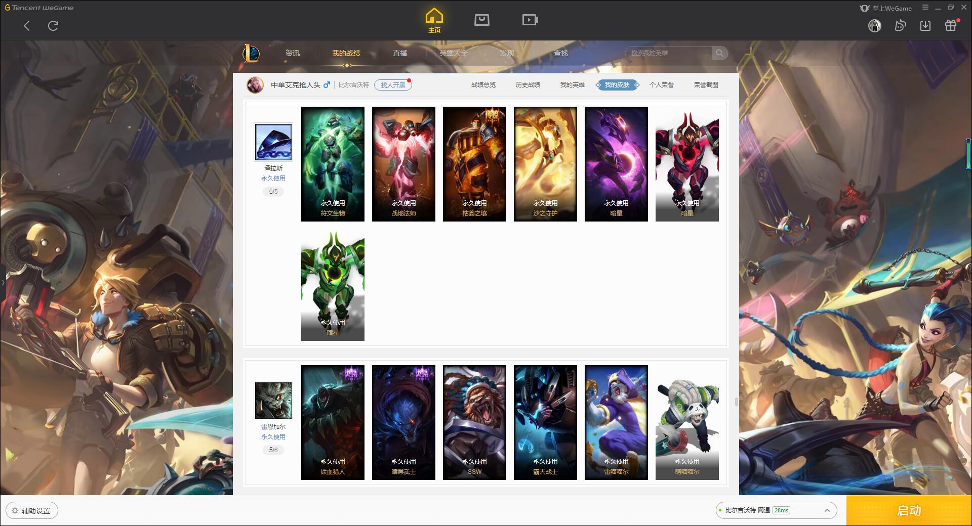Viewport: 972px width, 526px height.
Task: Open 铁血猎人 skin card
Action: tap(333, 422)
